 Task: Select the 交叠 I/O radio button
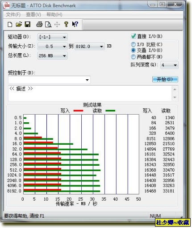click(x=133, y=50)
